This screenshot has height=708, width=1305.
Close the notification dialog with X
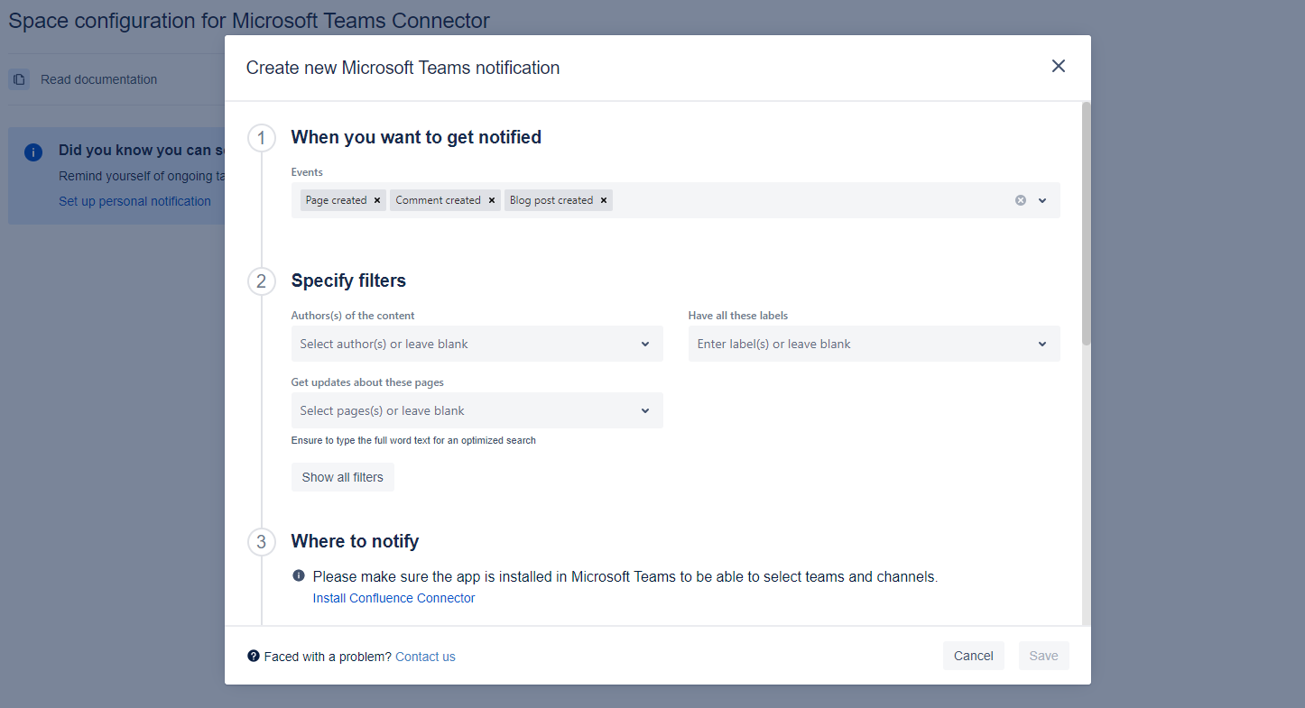(x=1059, y=66)
